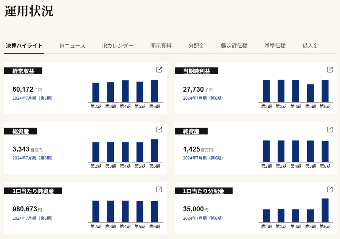Click the 1口当たり純資産 heading label

point(33,191)
